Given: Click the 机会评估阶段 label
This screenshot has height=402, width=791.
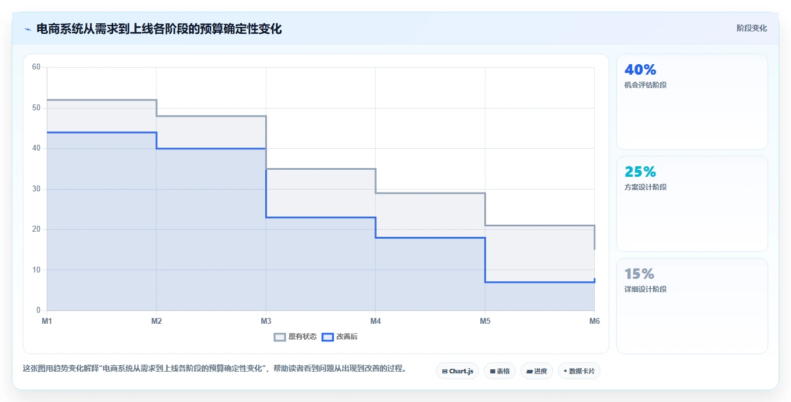Looking at the screenshot, I should (646, 85).
